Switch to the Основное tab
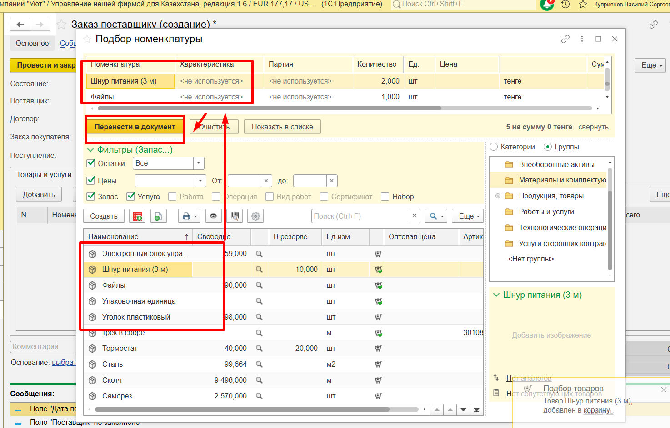Viewport: 670px width, 428px height. [32, 44]
